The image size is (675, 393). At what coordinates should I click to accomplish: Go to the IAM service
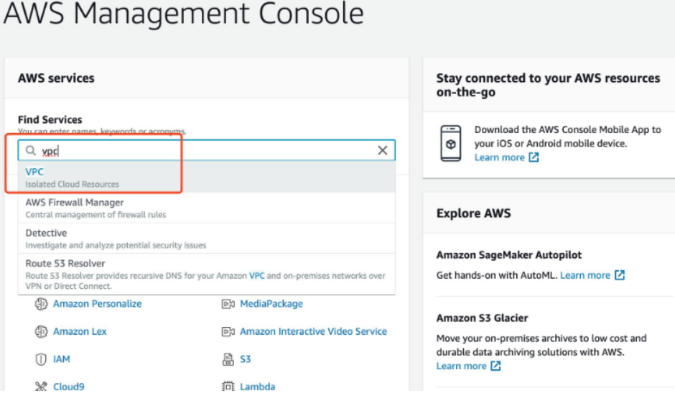click(62, 359)
